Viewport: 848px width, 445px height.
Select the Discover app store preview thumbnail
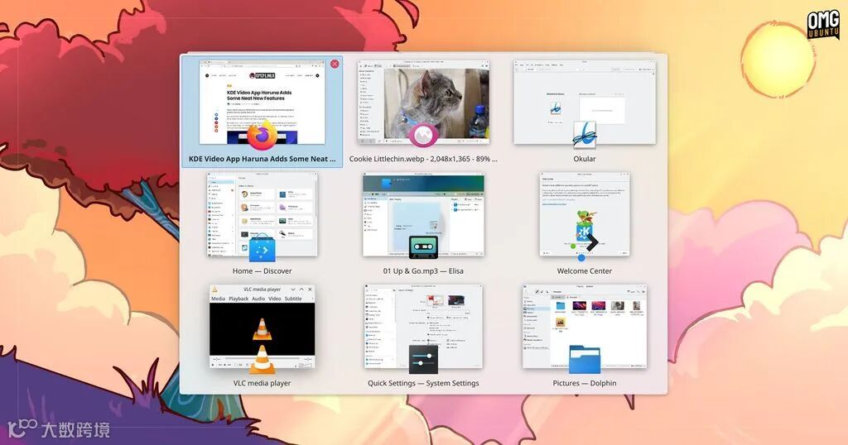(263, 214)
